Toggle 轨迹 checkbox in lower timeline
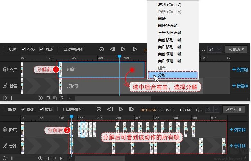The height and width of the screenshot is (161, 251). pyautogui.click(x=5, y=109)
